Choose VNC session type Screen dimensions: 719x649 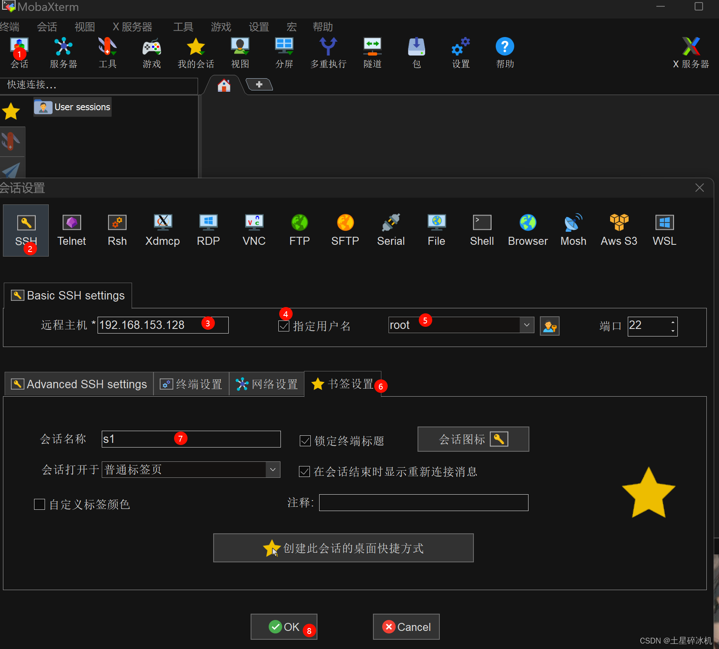pos(254,230)
